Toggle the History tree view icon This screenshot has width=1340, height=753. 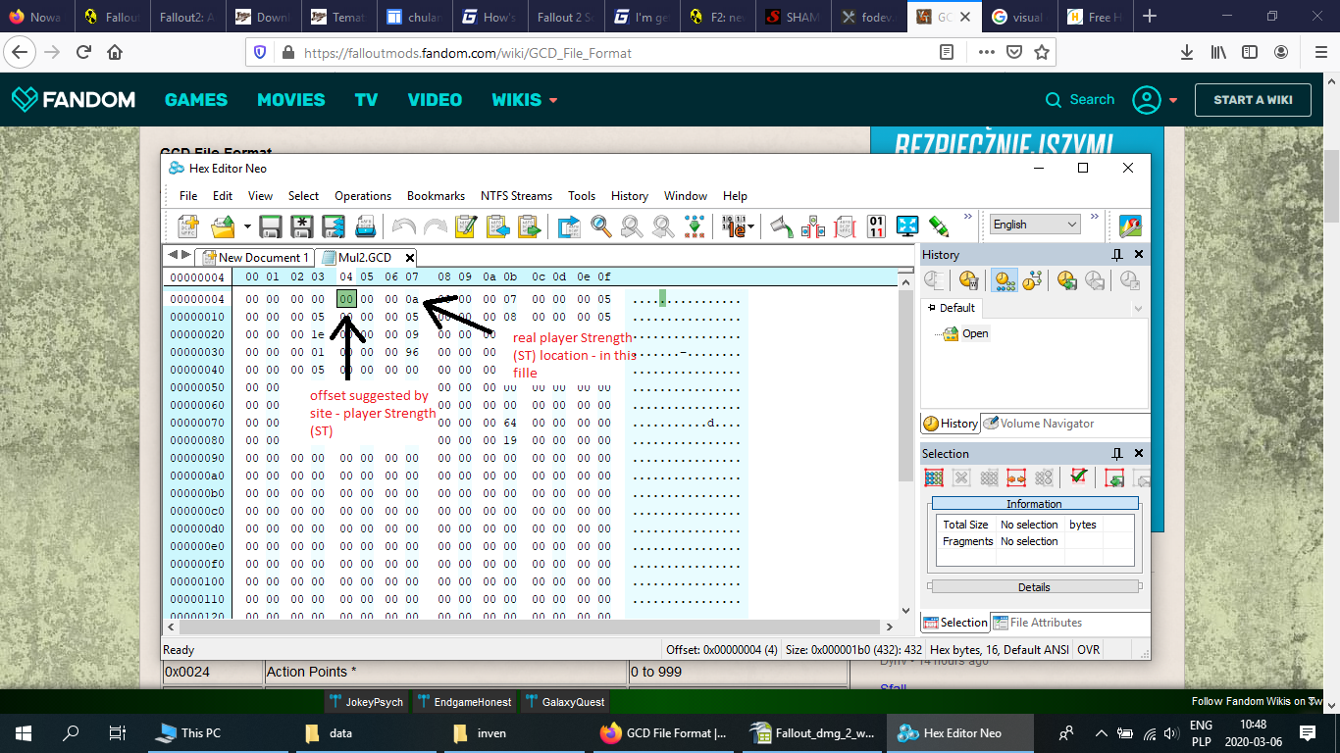(x=1031, y=280)
